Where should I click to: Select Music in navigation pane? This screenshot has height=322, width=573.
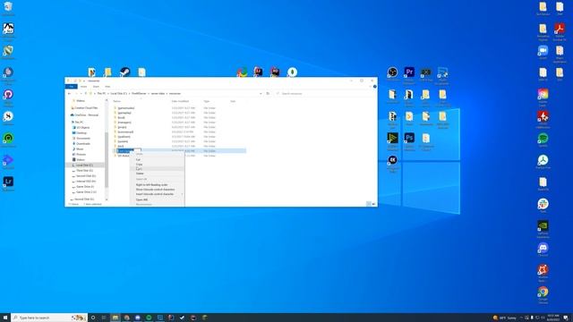(x=78, y=149)
